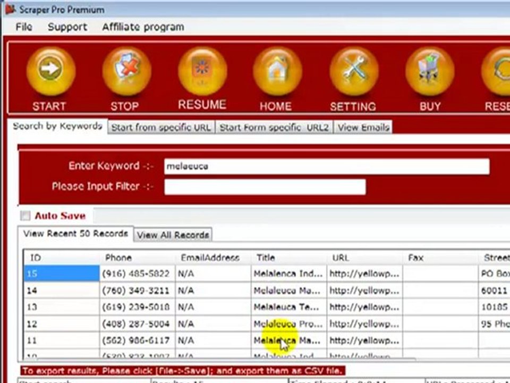Click the Melaleuca Te... title cell
510x383 pixels.
pyautogui.click(x=289, y=307)
